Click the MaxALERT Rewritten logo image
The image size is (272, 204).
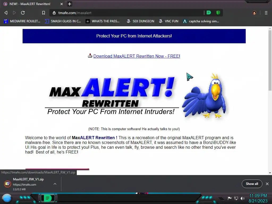coord(112,96)
